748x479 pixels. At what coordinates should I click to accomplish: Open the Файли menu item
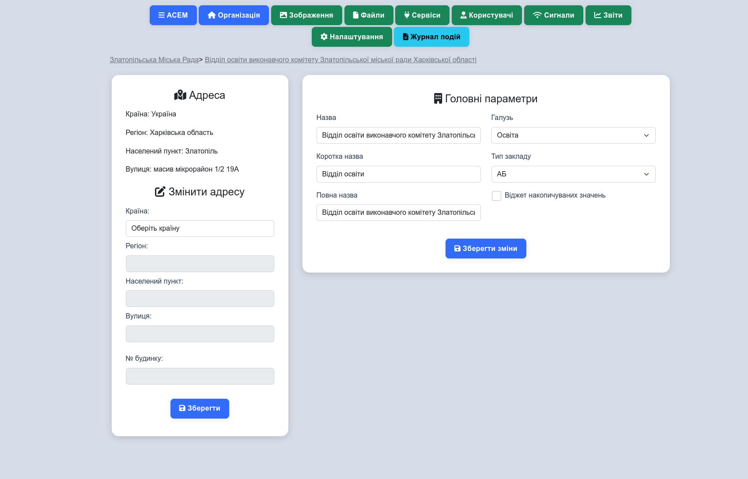(368, 15)
